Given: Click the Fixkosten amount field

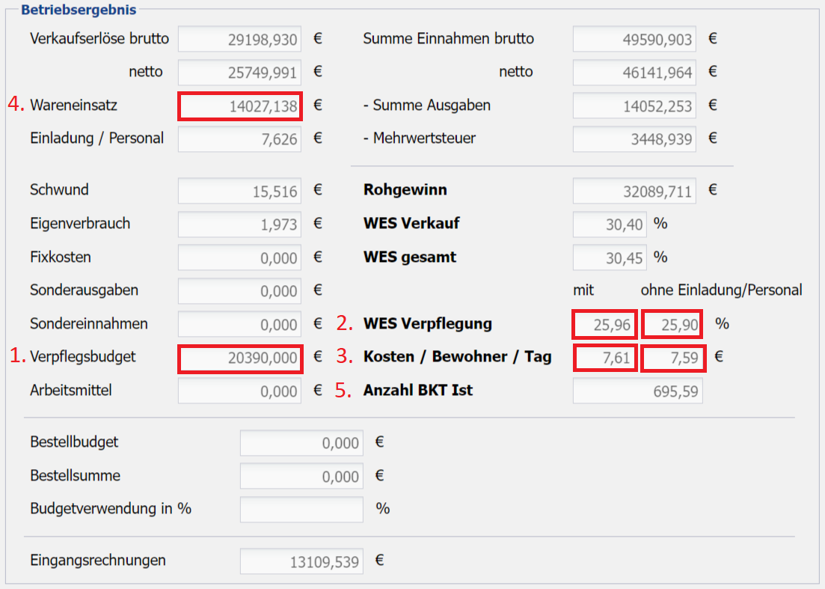Looking at the screenshot, I should point(239,257).
